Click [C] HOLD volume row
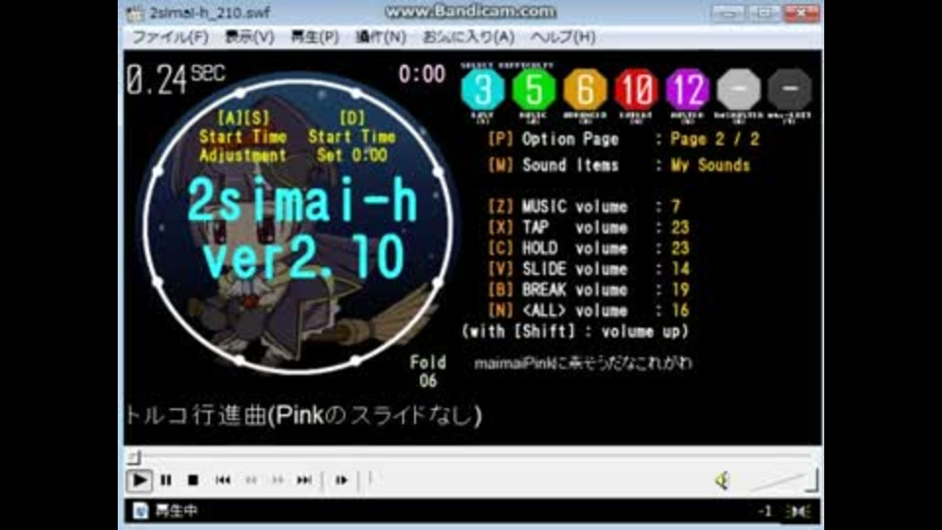 589,248
